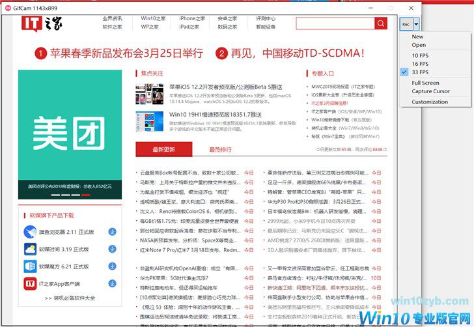
Task: Open news item 沈义人：Reno将搭载ColorOS 6
Action: (x=189, y=212)
